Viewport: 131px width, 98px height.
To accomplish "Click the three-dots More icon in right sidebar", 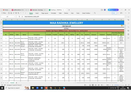I will point(128,38).
